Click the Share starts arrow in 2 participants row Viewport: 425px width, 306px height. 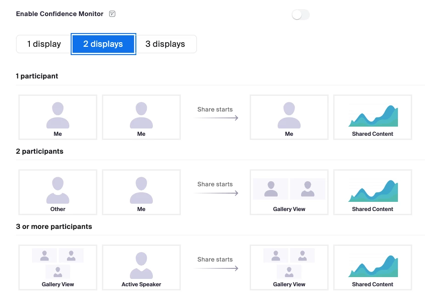(216, 193)
